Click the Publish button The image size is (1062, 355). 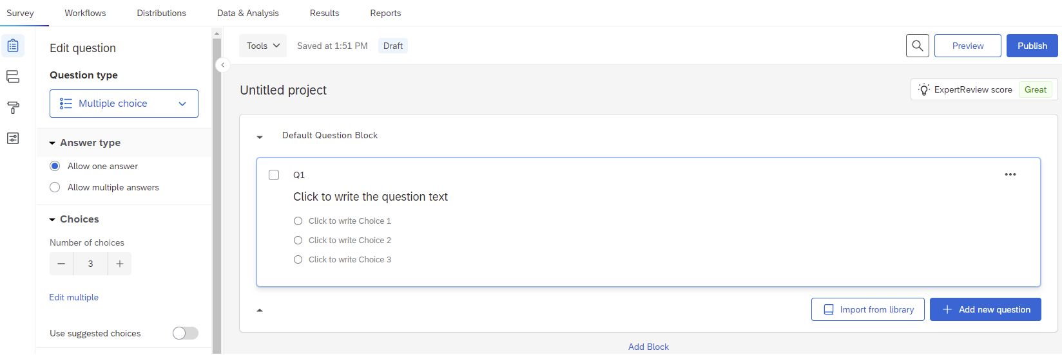tap(1032, 46)
